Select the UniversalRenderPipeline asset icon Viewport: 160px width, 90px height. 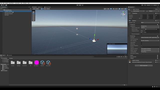[48, 62]
